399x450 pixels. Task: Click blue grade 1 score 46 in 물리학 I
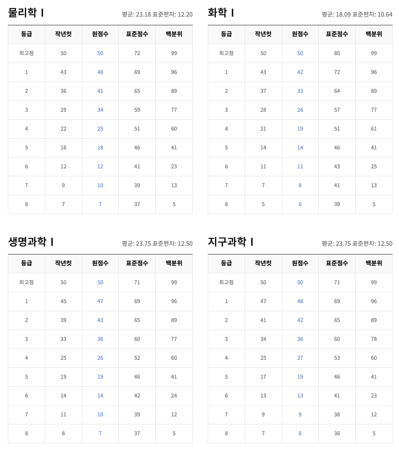point(100,72)
